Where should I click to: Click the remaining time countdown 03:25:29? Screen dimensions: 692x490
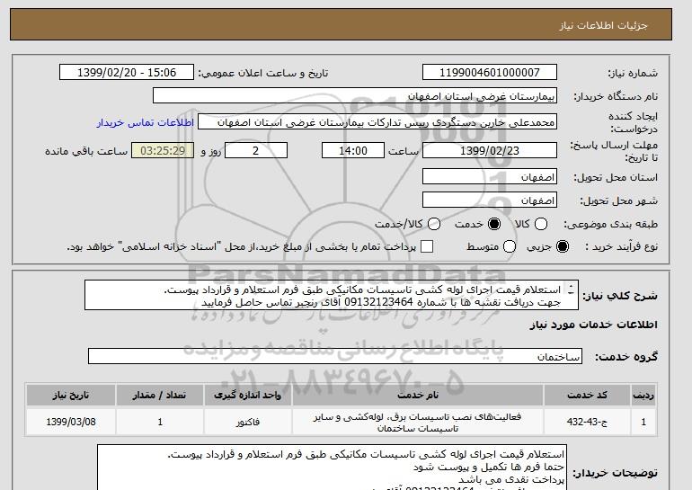coord(163,150)
